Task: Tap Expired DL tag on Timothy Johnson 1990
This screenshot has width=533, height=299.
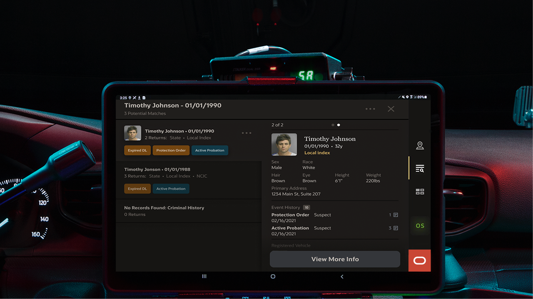Action: coord(137,150)
